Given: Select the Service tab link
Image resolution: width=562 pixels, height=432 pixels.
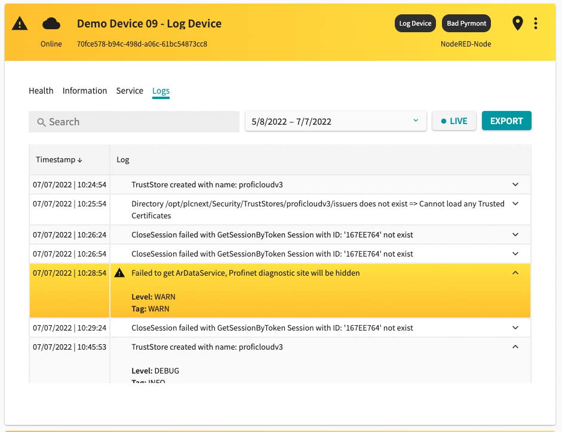Looking at the screenshot, I should tap(130, 91).
